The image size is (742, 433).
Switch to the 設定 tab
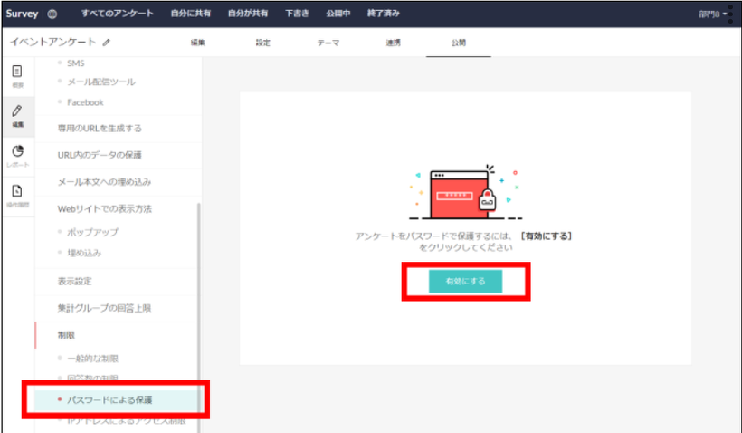point(263,43)
